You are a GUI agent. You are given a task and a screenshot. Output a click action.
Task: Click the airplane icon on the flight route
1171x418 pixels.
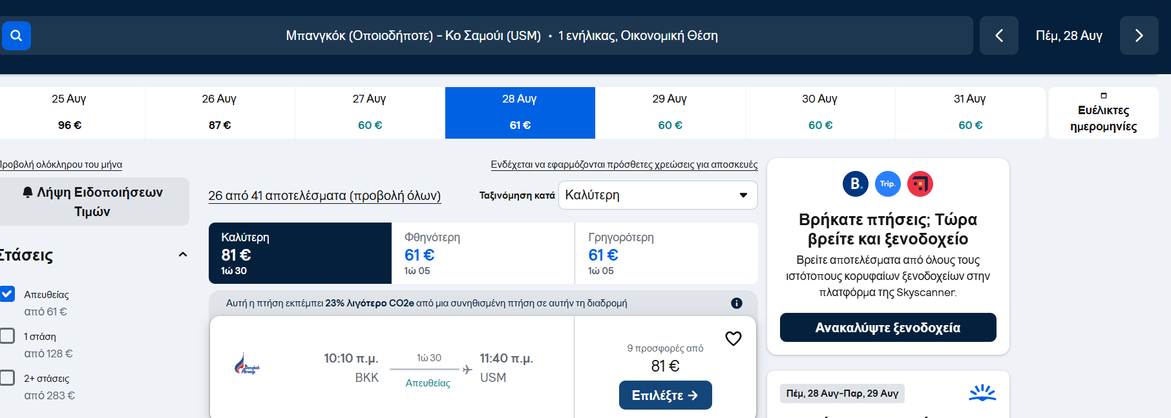tap(467, 370)
